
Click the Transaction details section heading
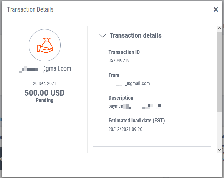tap(135, 35)
